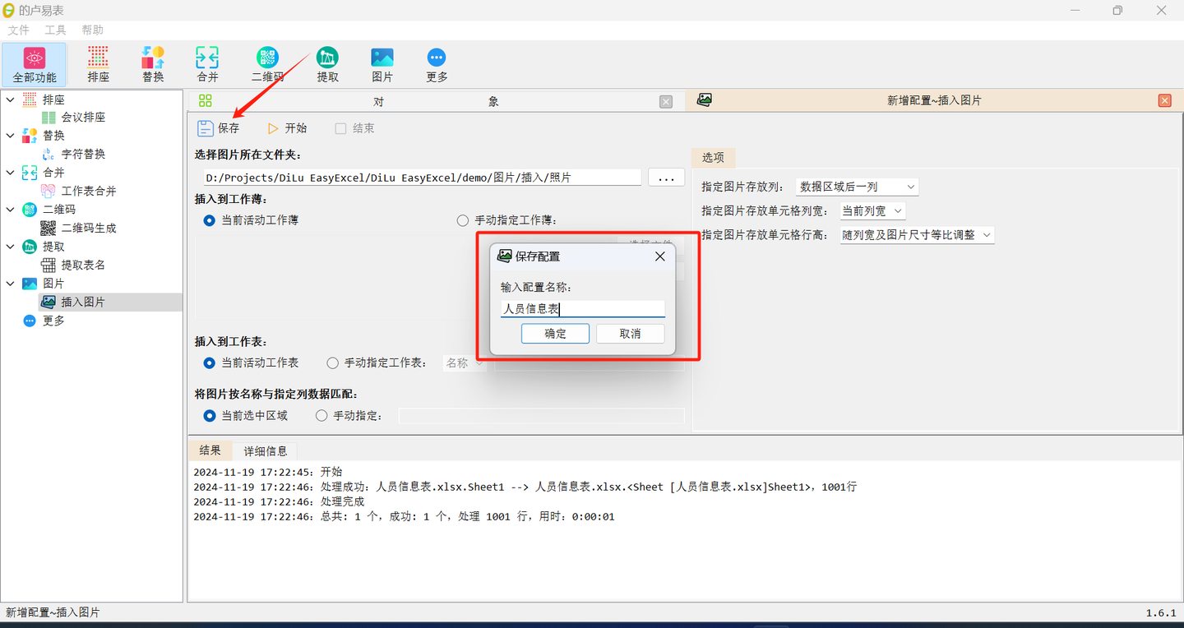
Task: Click the green grid icon on 对象 tab
Action: 206,100
